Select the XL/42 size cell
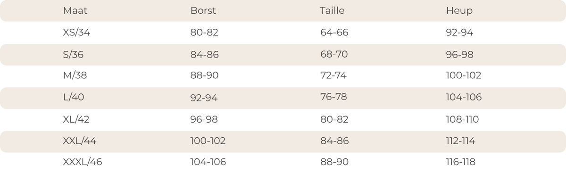Image resolution: width=566 pixels, height=174 pixels. coord(76,119)
